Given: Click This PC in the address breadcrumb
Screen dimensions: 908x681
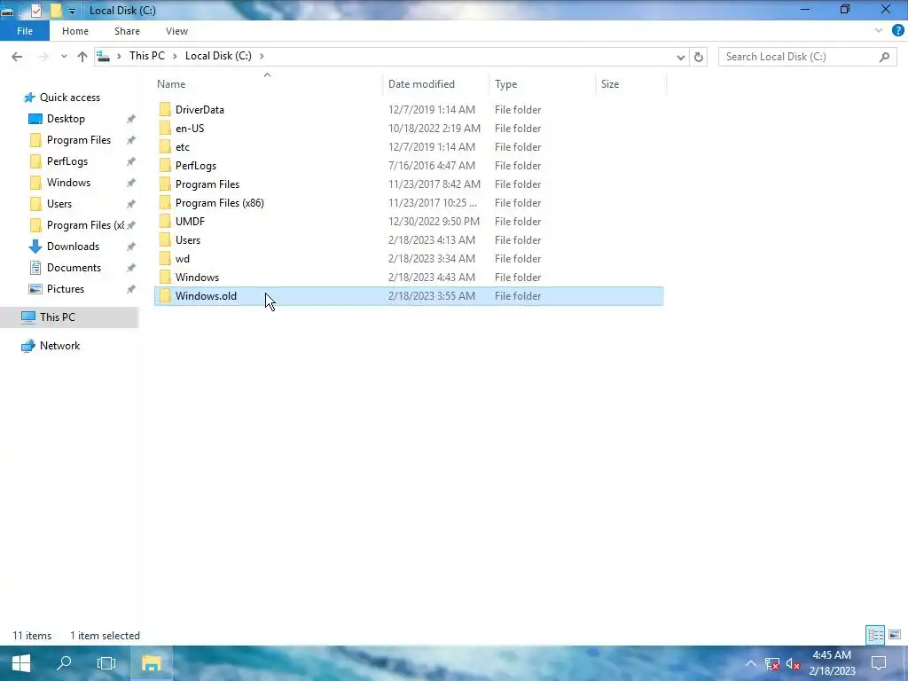Looking at the screenshot, I should click(x=147, y=56).
